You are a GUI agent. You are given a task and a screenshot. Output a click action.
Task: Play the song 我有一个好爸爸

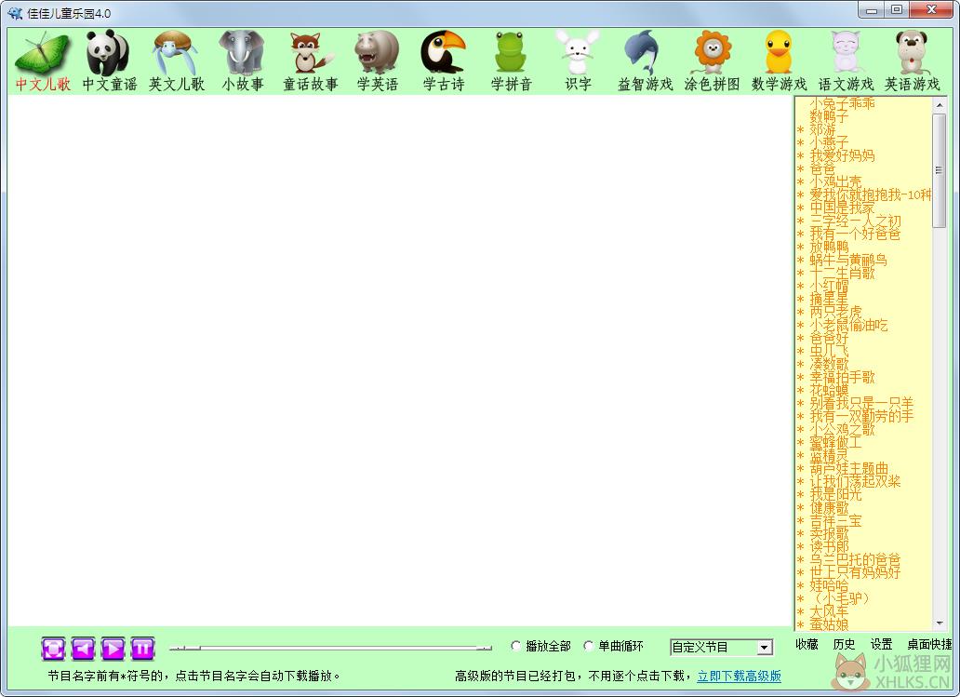point(855,234)
